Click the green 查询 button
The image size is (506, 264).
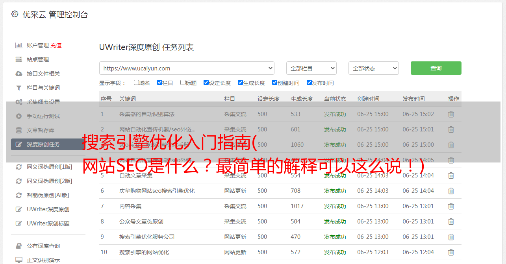436,68
